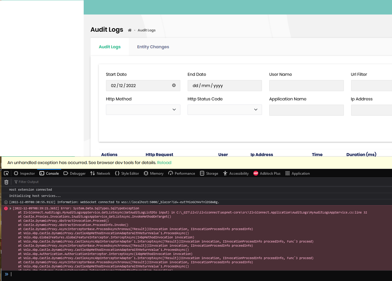This screenshot has width=392, height=281.
Task: Open the Style Editor panel
Action: tap(127, 174)
